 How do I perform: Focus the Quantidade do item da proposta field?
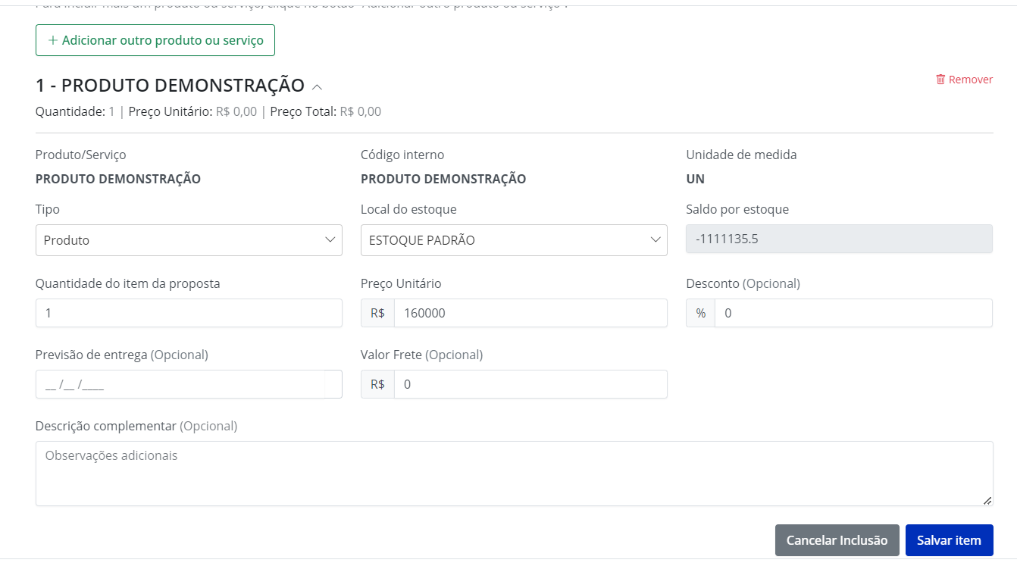(189, 313)
